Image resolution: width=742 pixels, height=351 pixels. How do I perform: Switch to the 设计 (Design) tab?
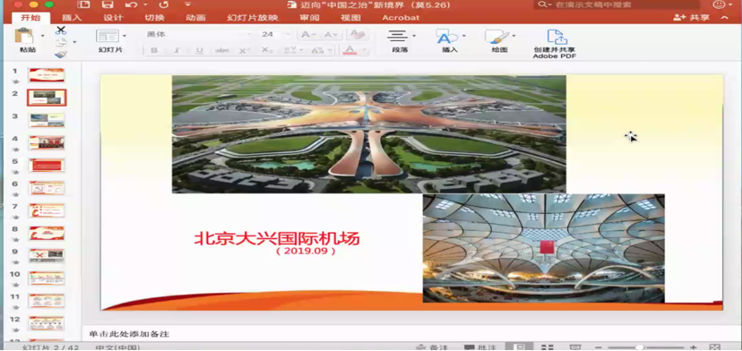pos(113,18)
